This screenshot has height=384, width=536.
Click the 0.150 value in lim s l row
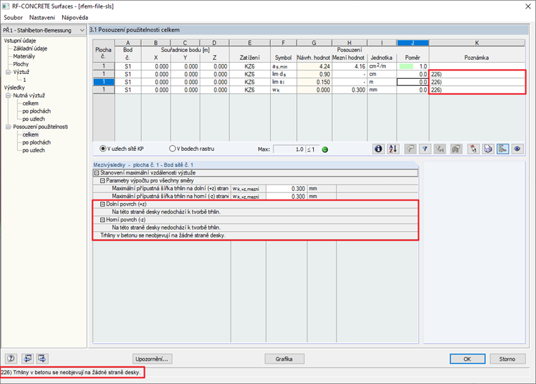pyautogui.click(x=314, y=82)
